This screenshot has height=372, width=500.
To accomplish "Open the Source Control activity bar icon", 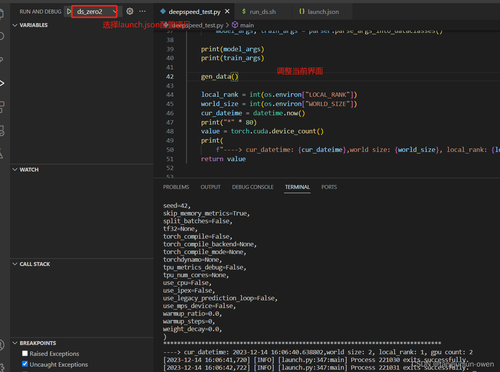I will coord(2,60).
